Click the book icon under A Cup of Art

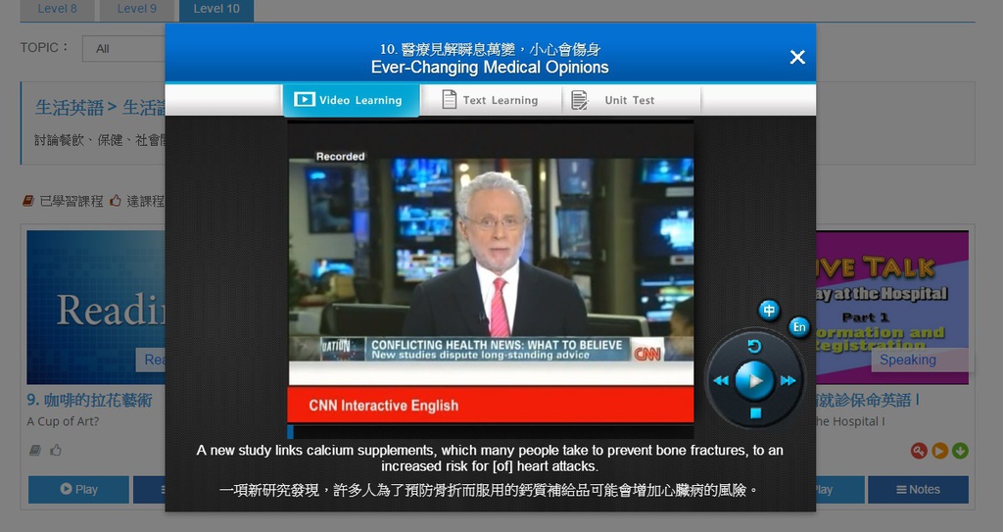coord(35,450)
